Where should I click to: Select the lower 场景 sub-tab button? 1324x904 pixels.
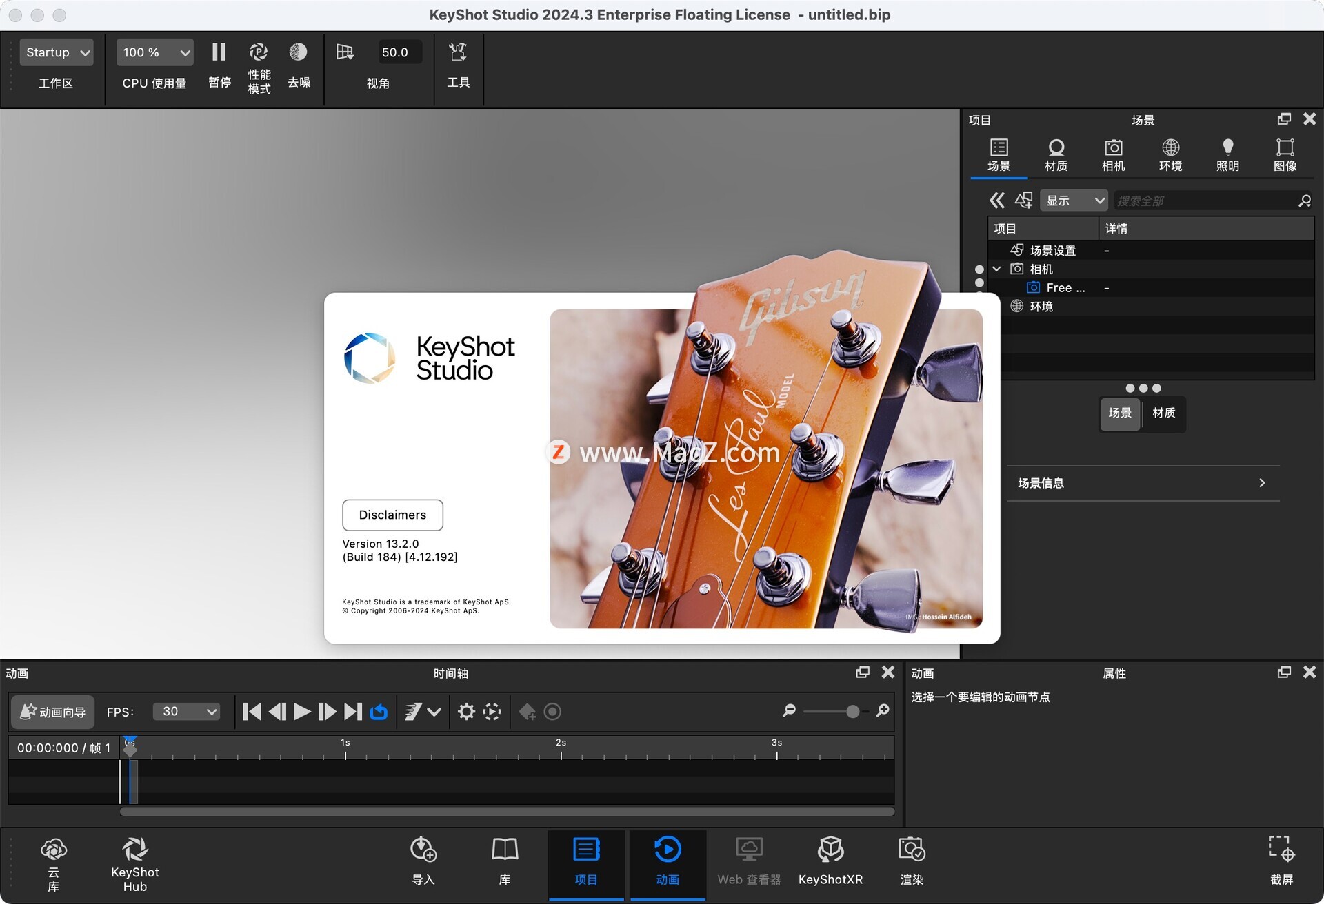pos(1120,413)
